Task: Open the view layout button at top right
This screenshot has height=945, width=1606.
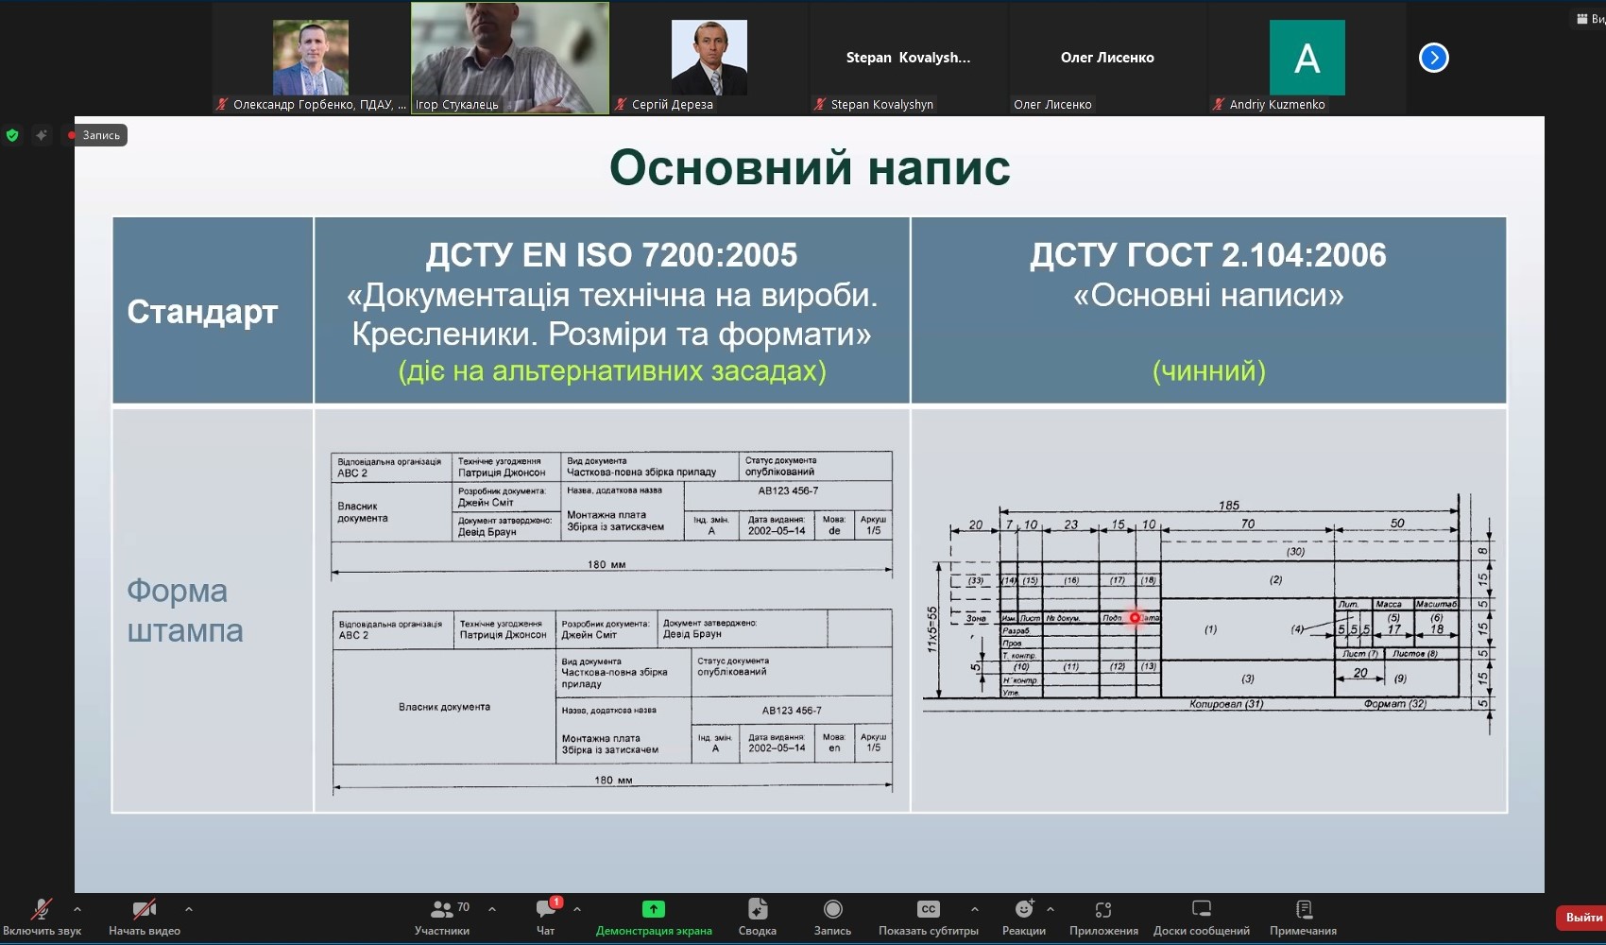Action: click(x=1590, y=19)
